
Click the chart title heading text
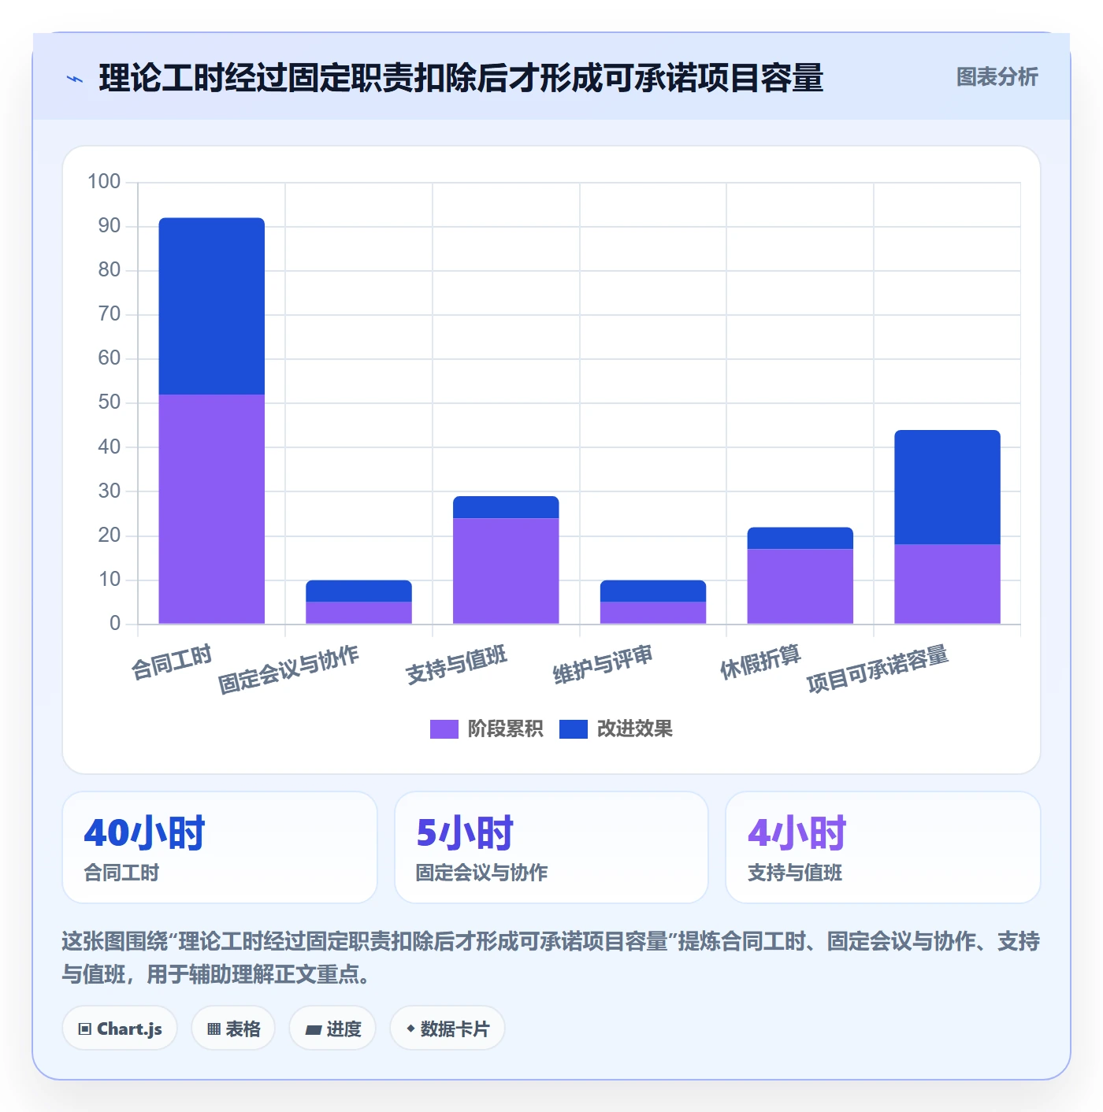click(x=461, y=78)
